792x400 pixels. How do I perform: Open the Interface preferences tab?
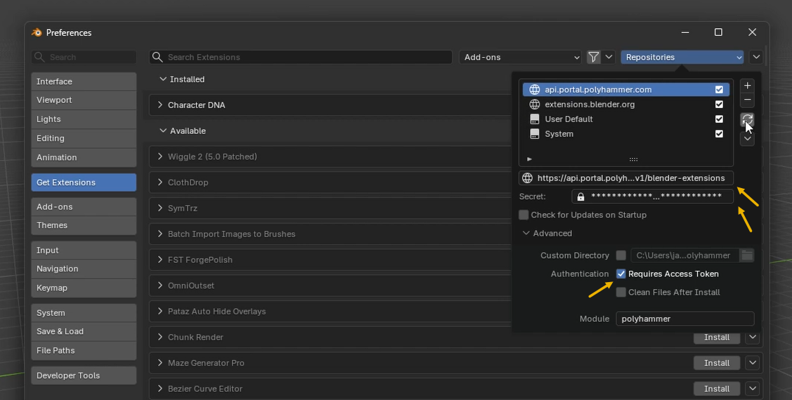tap(84, 81)
